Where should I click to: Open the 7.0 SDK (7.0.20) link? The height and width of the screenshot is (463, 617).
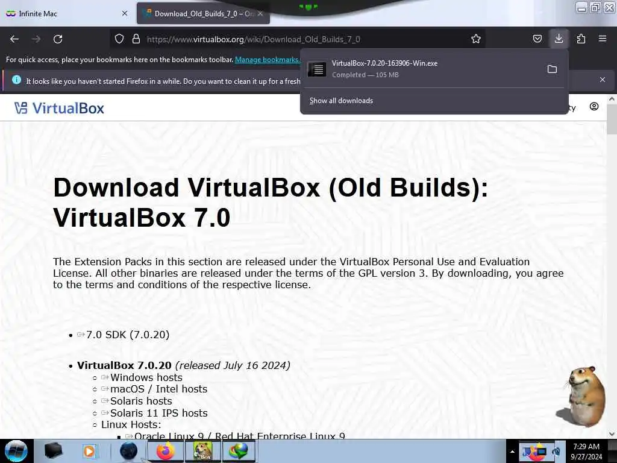point(128,335)
